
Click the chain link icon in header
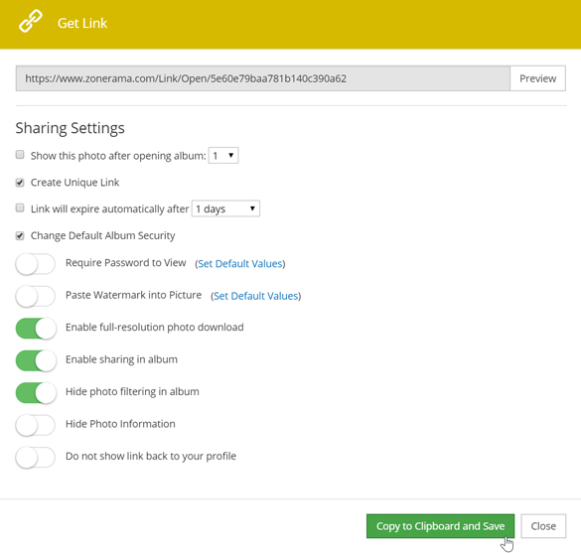[x=31, y=22]
